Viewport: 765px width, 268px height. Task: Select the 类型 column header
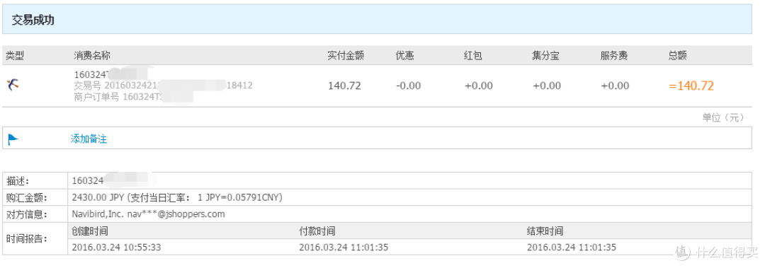tap(15, 56)
